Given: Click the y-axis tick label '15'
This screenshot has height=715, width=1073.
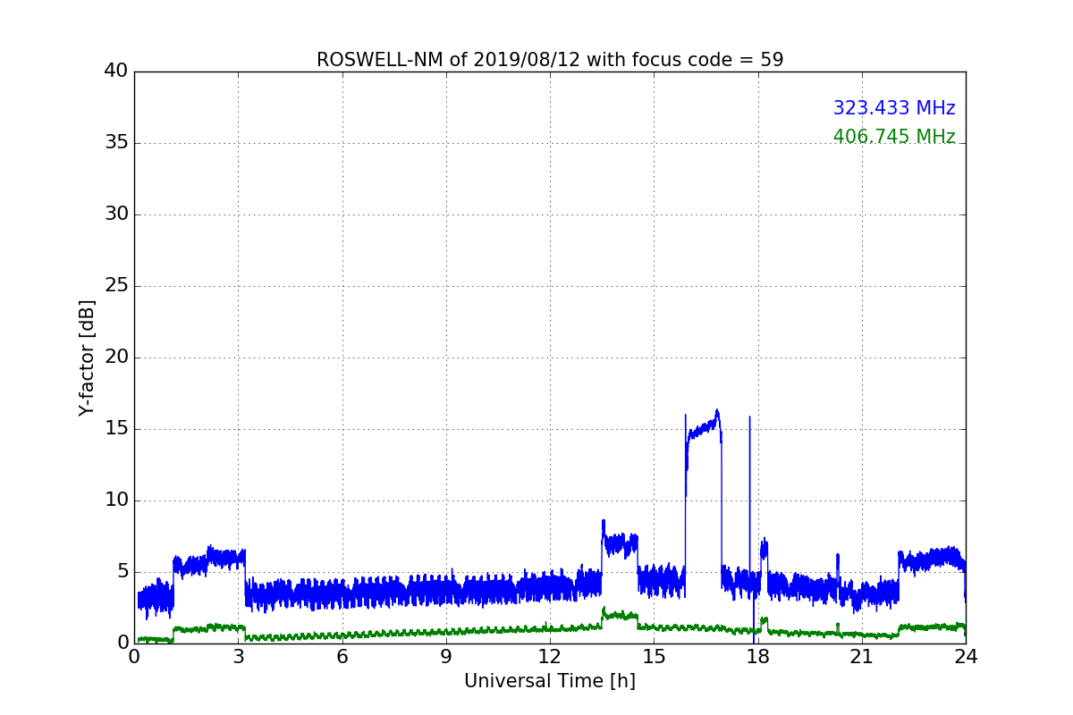Looking at the screenshot, I should pos(116,429).
